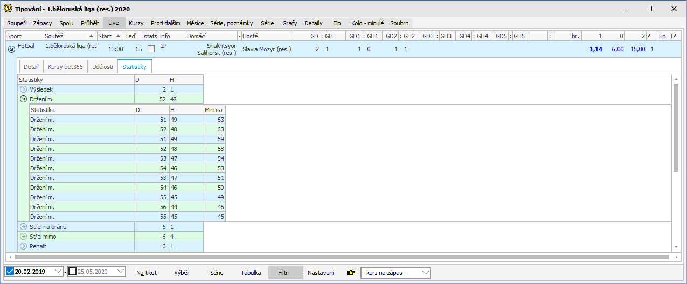This screenshot has height=284, width=687.
Task: Open the Měsíce tab
Action: [195, 23]
